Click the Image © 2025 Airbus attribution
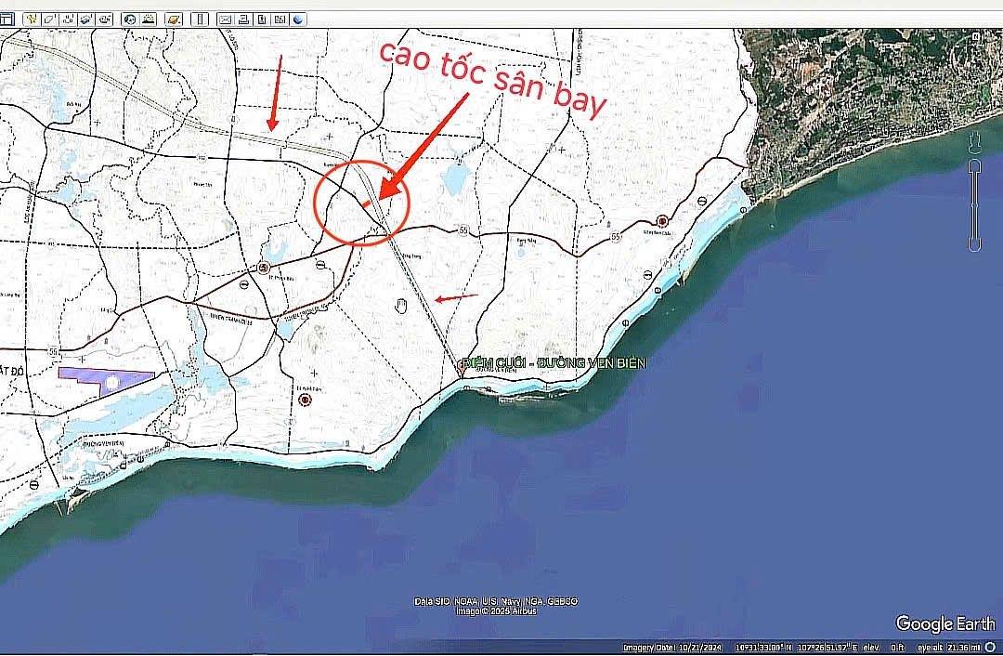This screenshot has width=1003, height=656. (496, 611)
